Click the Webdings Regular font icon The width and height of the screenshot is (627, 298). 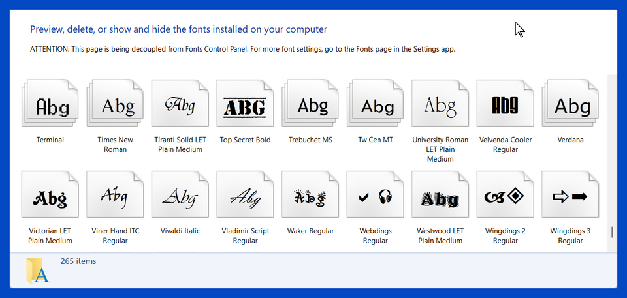(x=376, y=196)
